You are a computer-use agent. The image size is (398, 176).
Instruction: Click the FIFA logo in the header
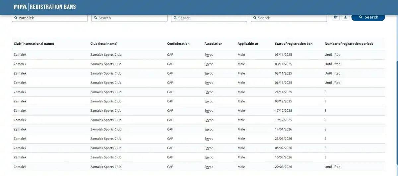pyautogui.click(x=21, y=7)
